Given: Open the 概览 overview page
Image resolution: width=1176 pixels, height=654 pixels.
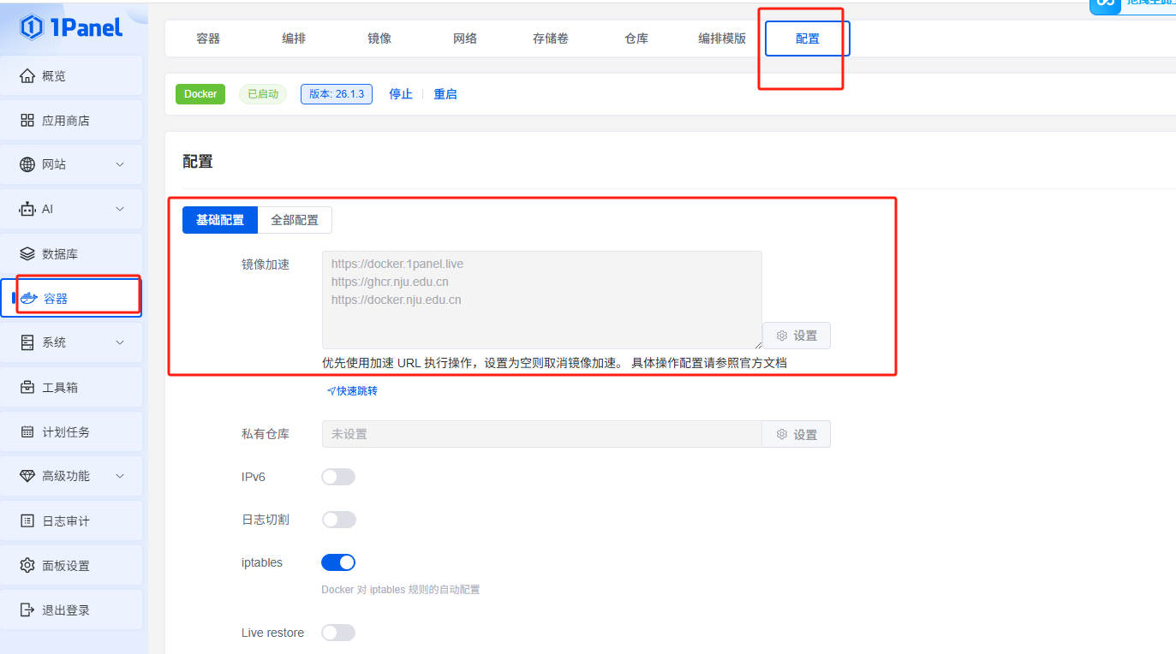Looking at the screenshot, I should point(51,75).
